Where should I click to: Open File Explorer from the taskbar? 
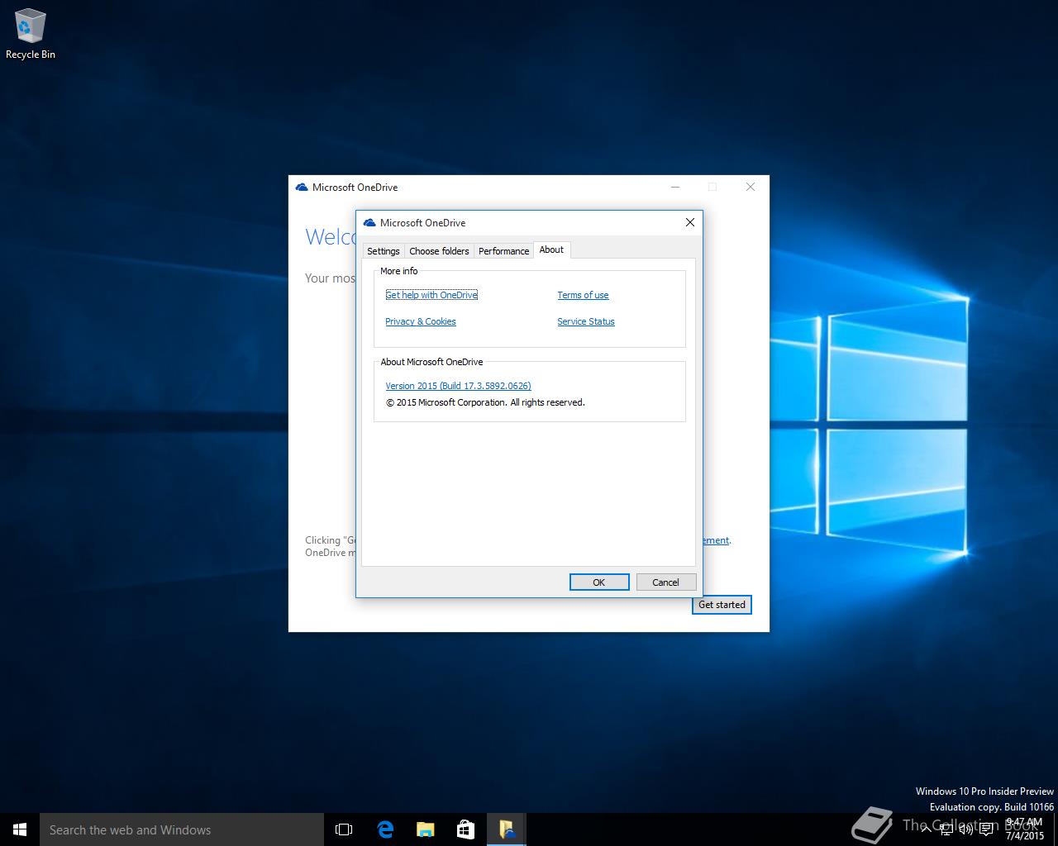(425, 829)
